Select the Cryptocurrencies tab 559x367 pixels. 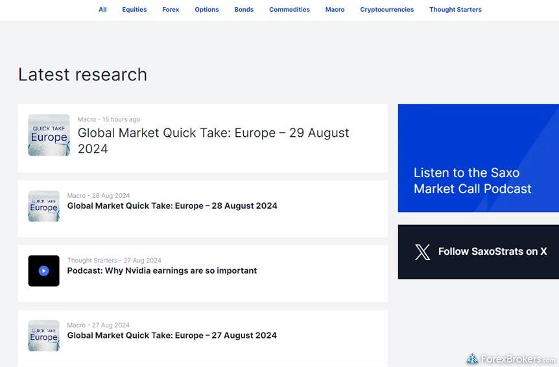(387, 10)
